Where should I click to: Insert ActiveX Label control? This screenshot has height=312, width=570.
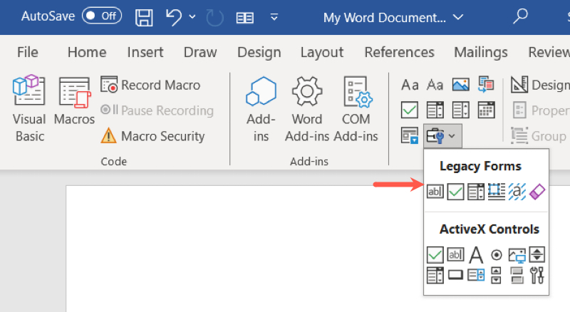click(x=476, y=254)
